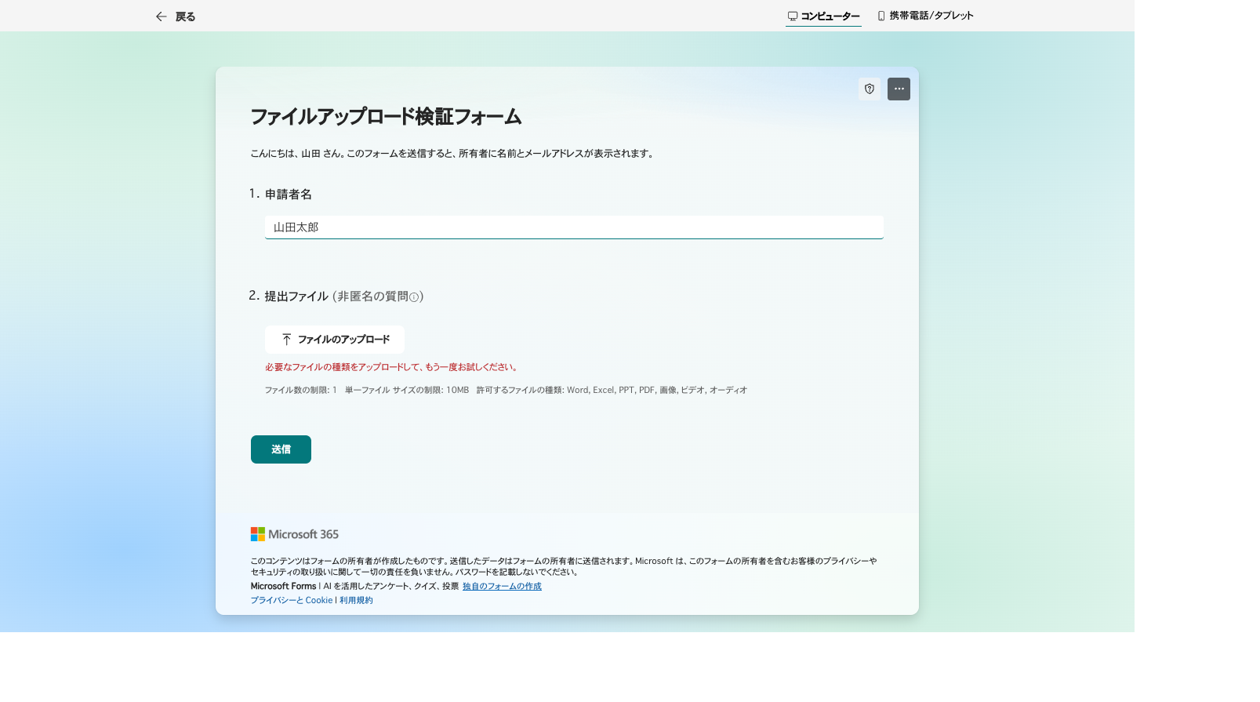
Task: Open 独自のフォームの作成 link
Action: 502,586
